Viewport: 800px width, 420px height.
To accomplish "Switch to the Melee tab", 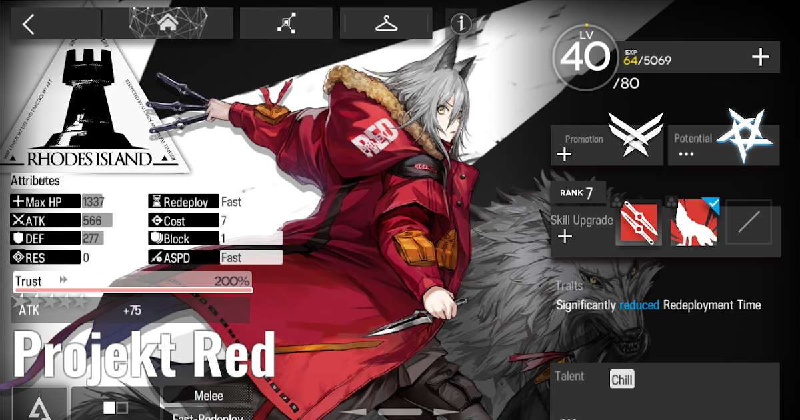I will coord(209,395).
